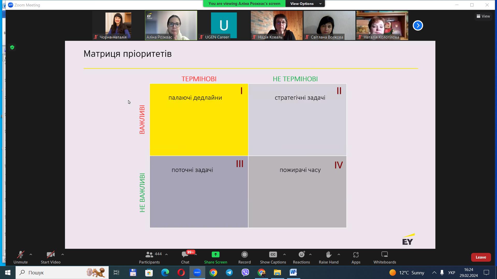Viewport: 497px width, 279px height.
Task: Open Whiteboards
Action: click(x=384, y=257)
